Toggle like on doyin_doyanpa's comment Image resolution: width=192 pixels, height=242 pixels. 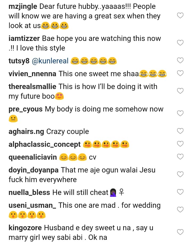[181, 174]
